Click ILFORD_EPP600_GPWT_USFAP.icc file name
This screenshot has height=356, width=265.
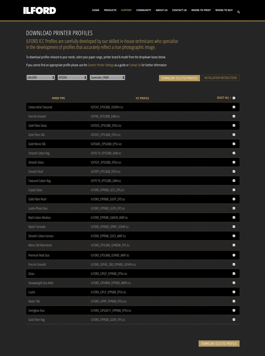(110, 227)
